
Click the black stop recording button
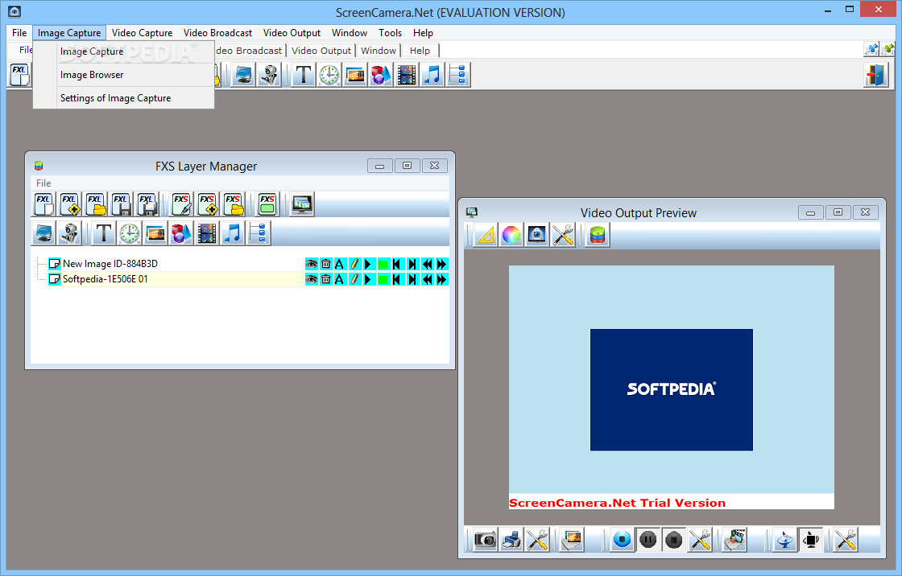coord(673,540)
